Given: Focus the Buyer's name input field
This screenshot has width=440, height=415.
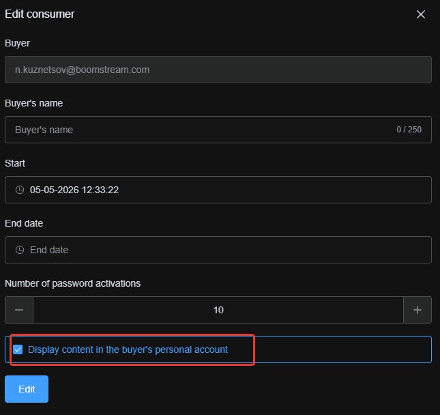Looking at the screenshot, I should pos(218,130).
